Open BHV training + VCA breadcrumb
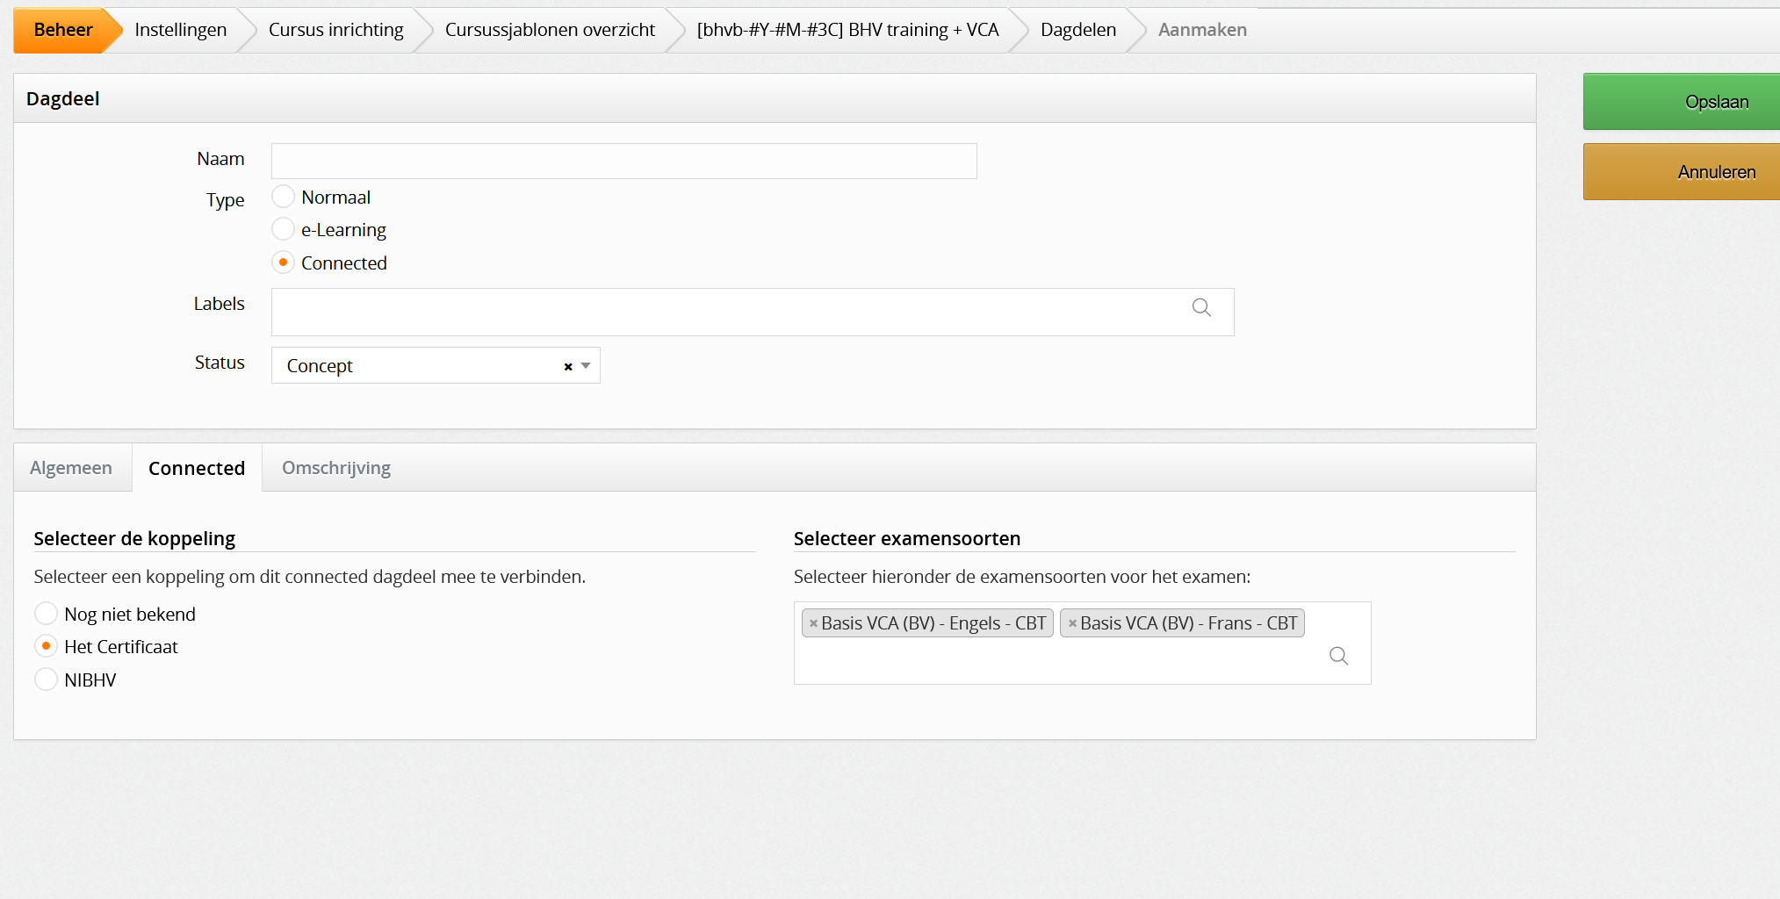 (847, 30)
